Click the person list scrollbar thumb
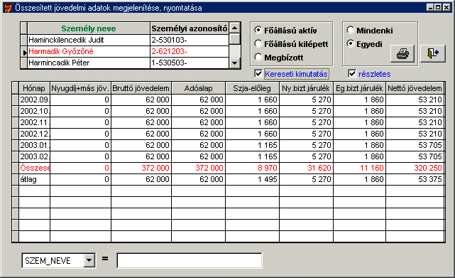The width and height of the screenshot is (455, 278). tap(234, 39)
